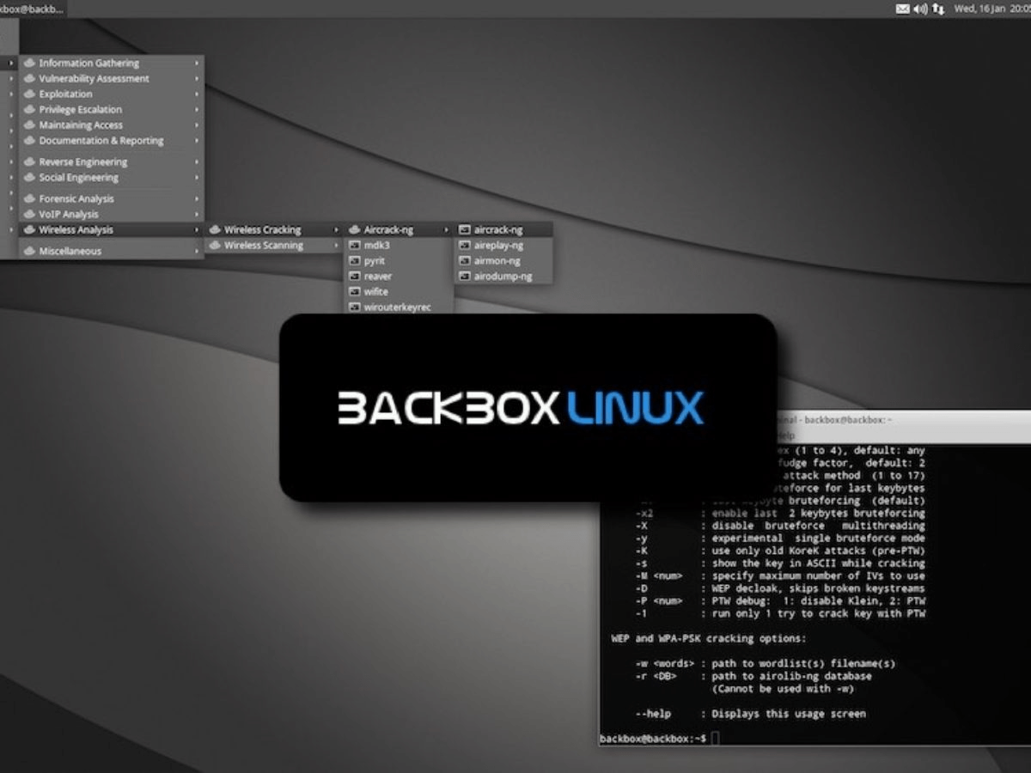Click the terminal window title bar
Image resolution: width=1031 pixels, height=773 pixels.
902,419
